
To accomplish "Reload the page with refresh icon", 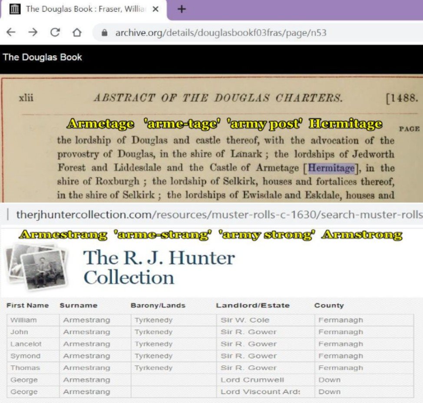I will coord(55,33).
